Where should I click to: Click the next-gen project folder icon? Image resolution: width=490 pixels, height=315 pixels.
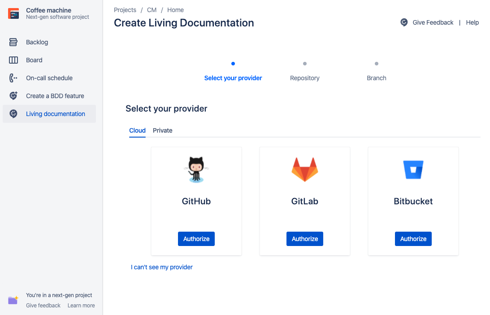pos(13,300)
